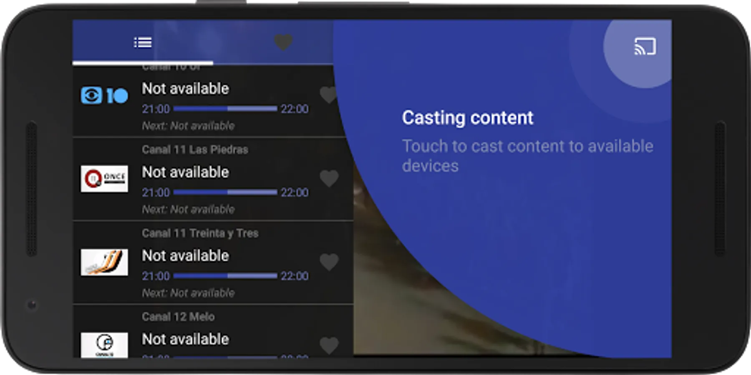Select the "Canal 12 Melo" channel name

coord(178,317)
